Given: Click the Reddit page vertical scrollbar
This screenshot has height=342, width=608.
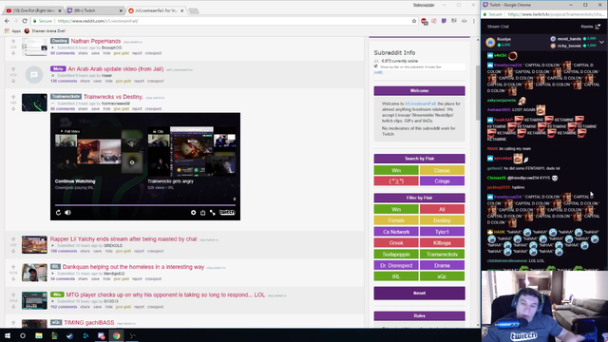Looking at the screenshot, I should pyautogui.click(x=477, y=93).
